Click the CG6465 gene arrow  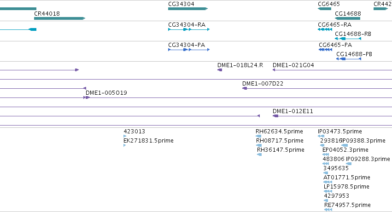pos(324,9)
